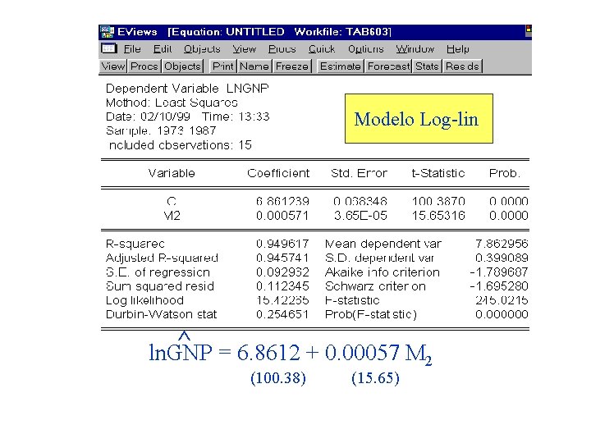
Task: Click the M2 variable row label
Action: click(172, 216)
